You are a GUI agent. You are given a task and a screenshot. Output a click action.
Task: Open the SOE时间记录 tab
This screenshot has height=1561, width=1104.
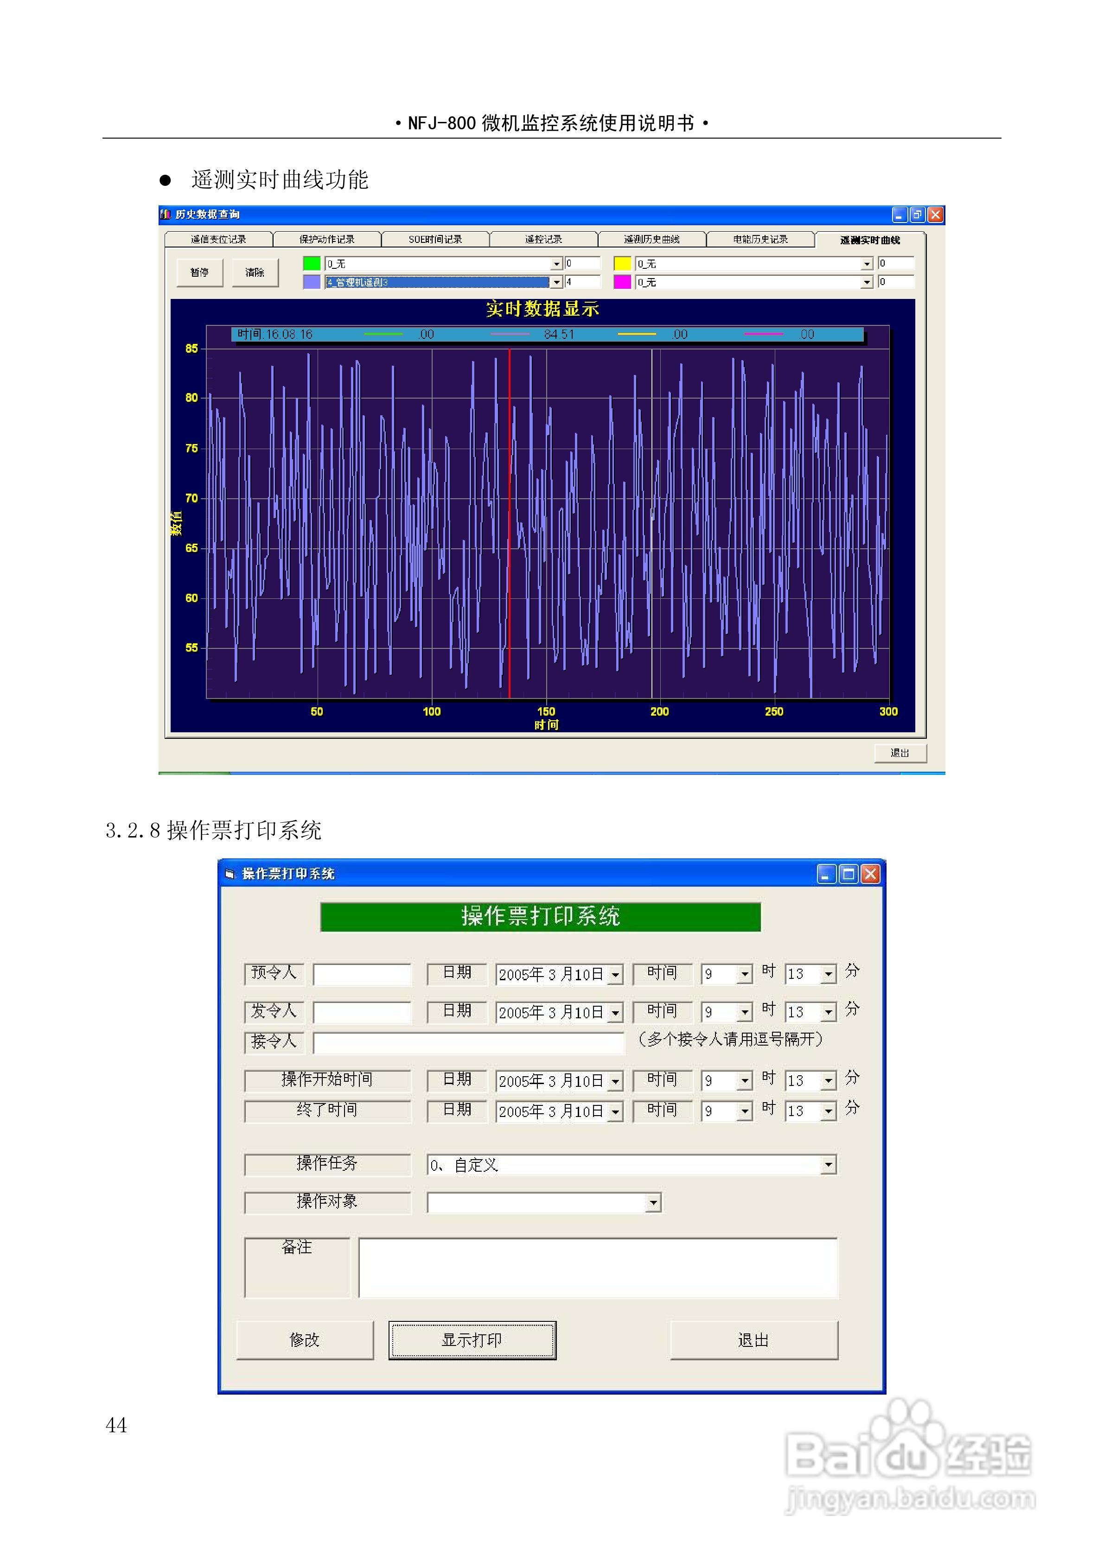pos(435,239)
